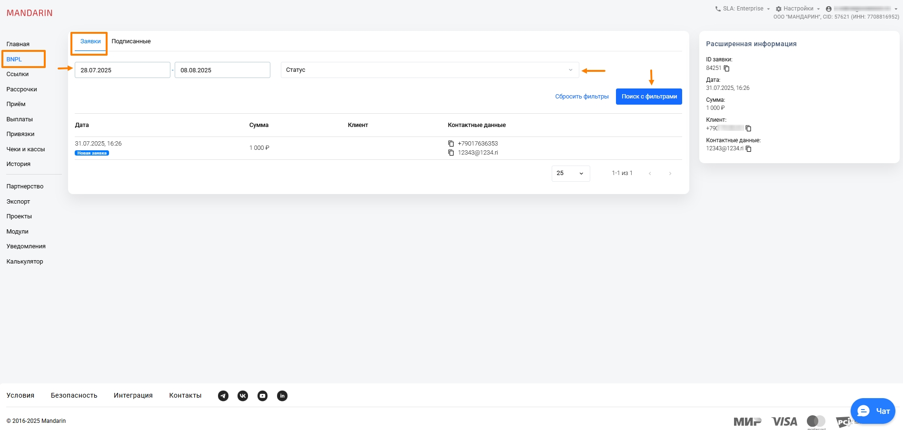Open the VK social link
The width and height of the screenshot is (903, 430).
coord(243,396)
